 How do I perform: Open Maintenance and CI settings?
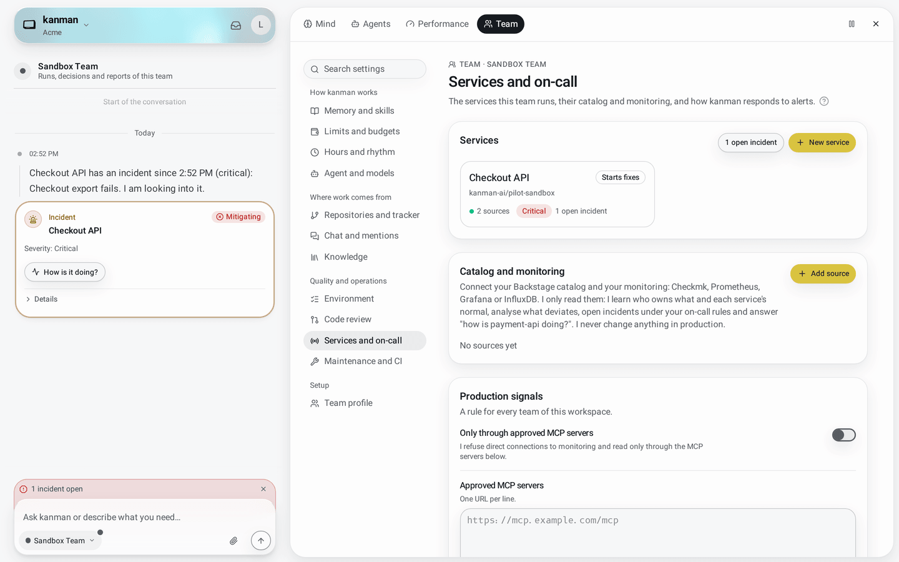click(365, 361)
